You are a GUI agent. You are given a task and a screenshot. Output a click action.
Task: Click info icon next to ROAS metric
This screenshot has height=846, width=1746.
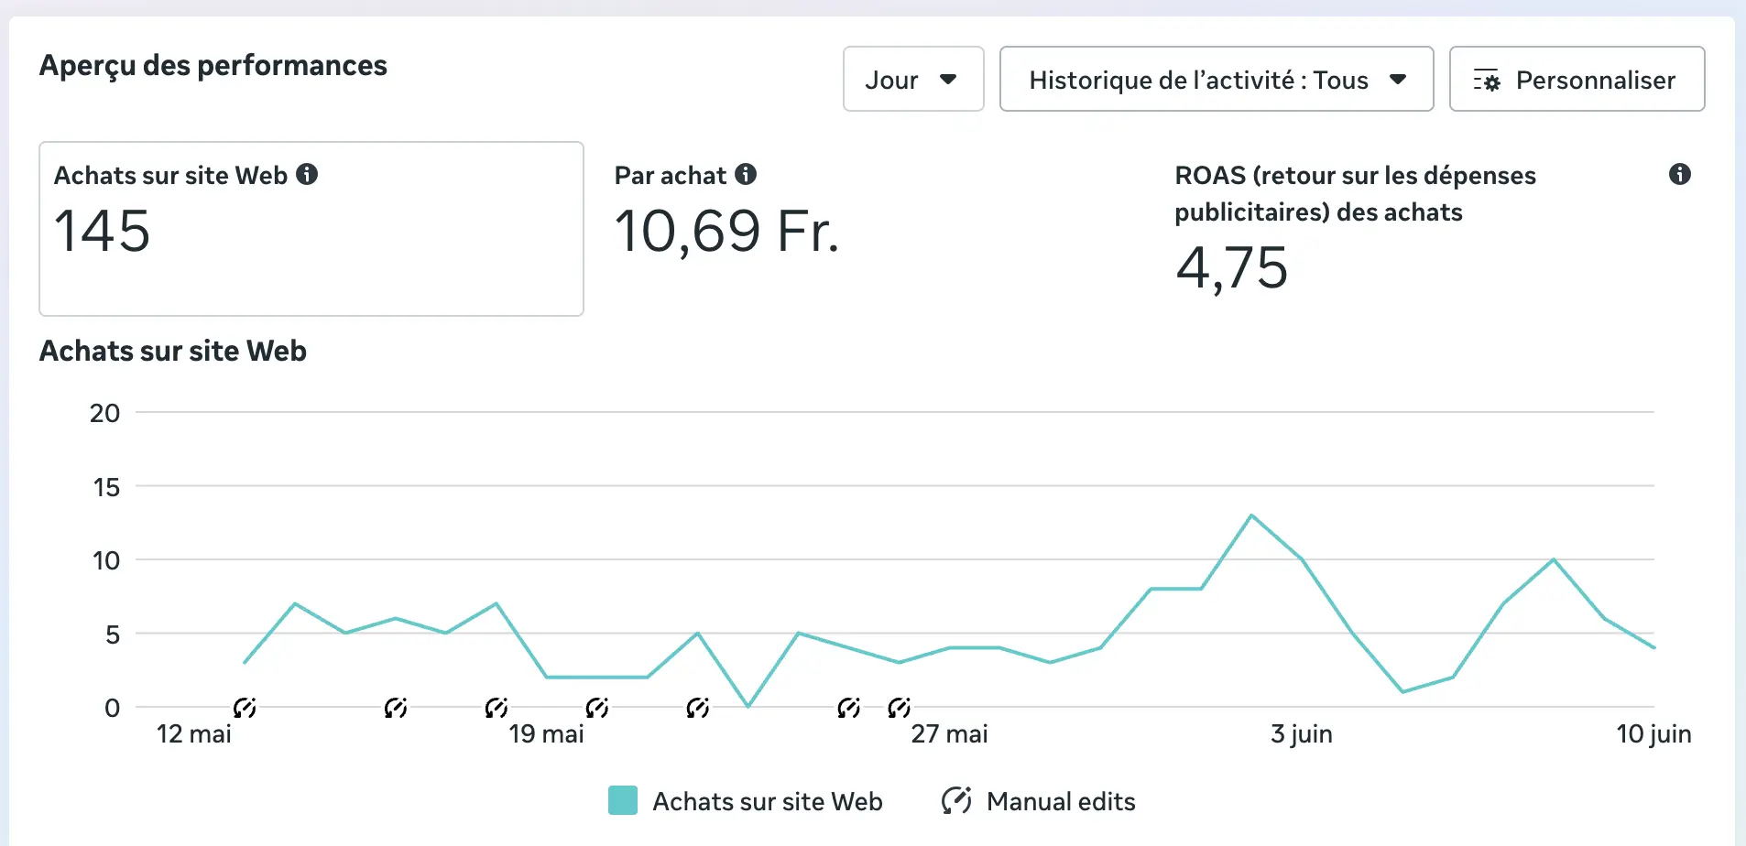[1679, 174]
